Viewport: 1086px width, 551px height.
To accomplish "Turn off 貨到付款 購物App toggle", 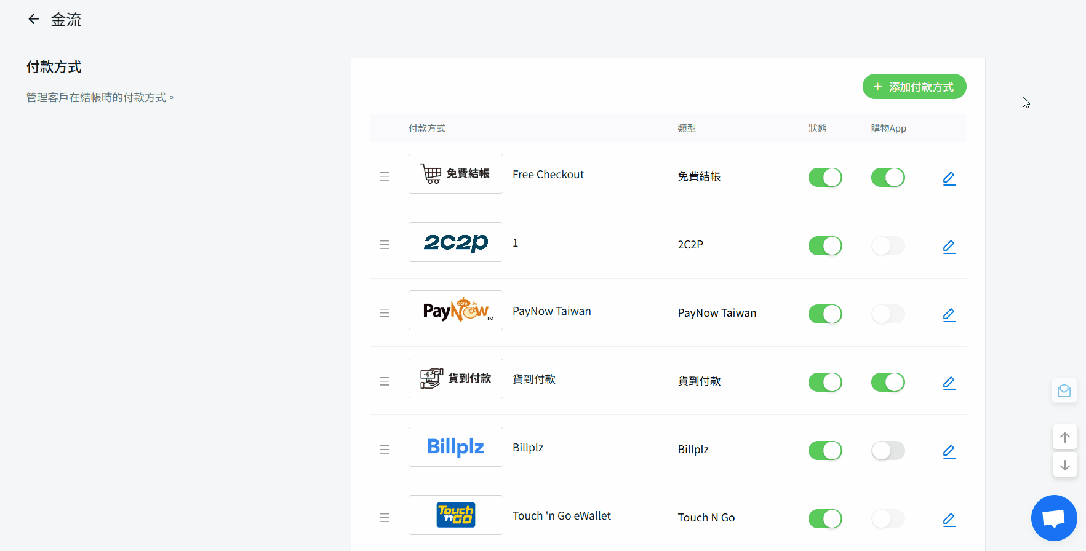I will point(887,383).
